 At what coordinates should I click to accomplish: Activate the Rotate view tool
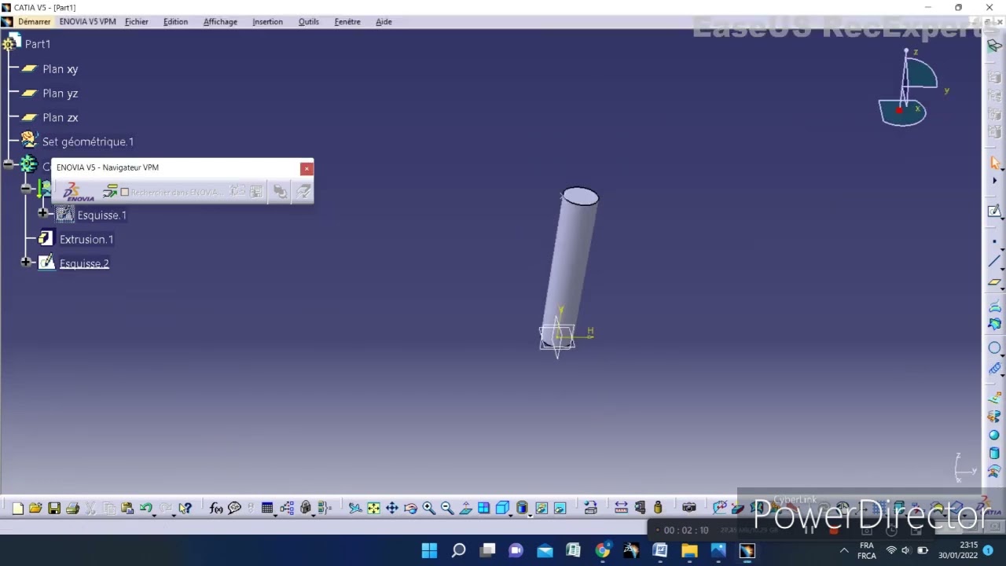(410, 509)
